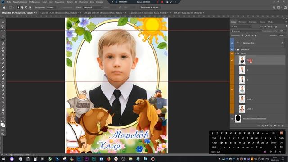Select the Hand tool

(x=3, y=110)
